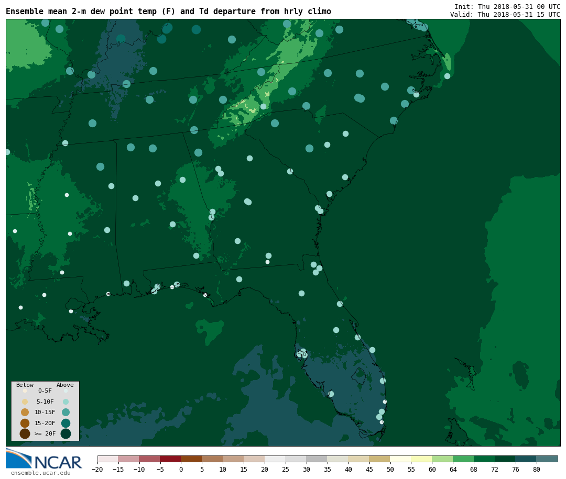Screen dimensions: 566x479
Task: Click the '>= 20F' legend label
Action: (45, 433)
